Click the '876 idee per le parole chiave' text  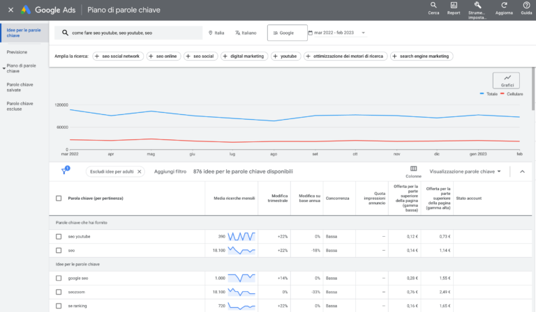click(243, 171)
